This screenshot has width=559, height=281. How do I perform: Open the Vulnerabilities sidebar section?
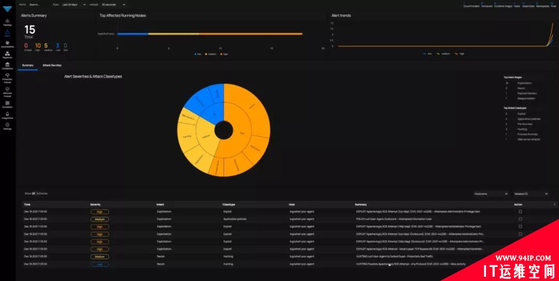coord(7,44)
